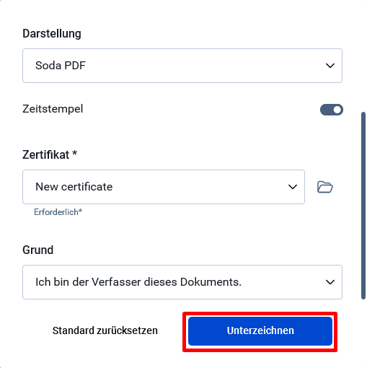Click the Zertifikat heading

click(46, 154)
